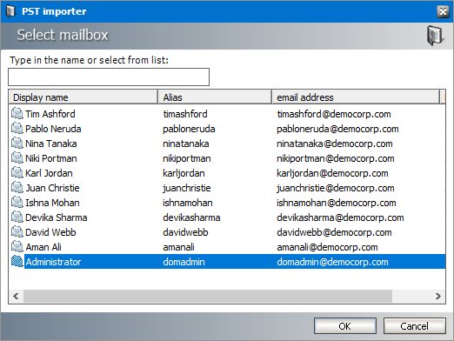Screen dimensions: 454x341
Task: Click the horizontal scrollbar thumb
Action: coord(208,296)
